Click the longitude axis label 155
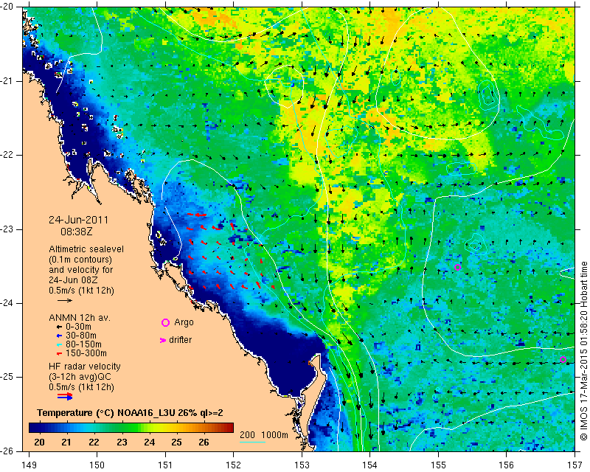590x472 pixels. tap(438, 465)
